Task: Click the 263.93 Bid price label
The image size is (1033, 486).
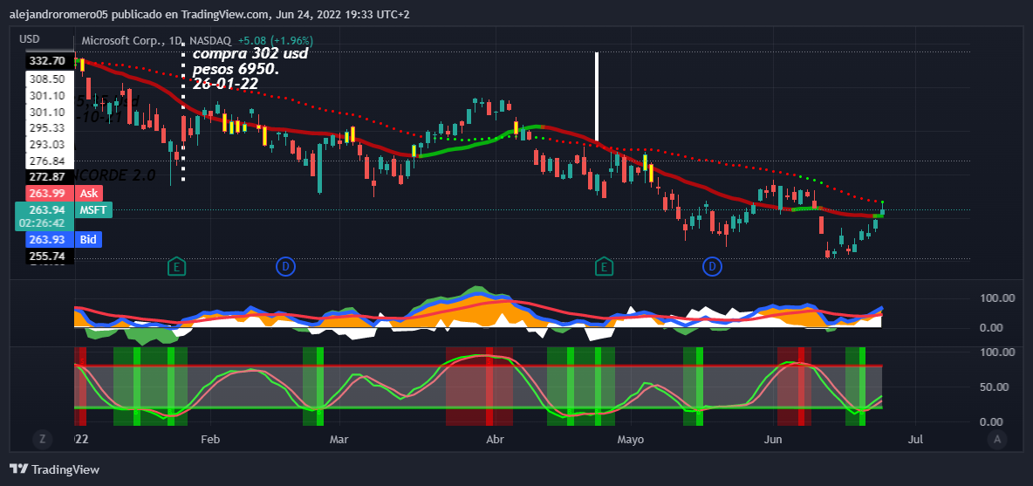Action: click(64, 239)
